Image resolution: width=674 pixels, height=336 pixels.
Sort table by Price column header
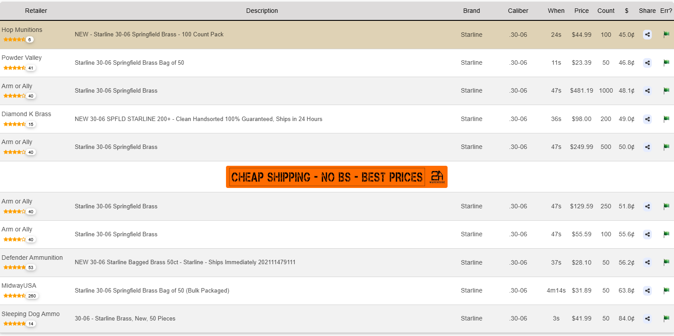pos(581,11)
